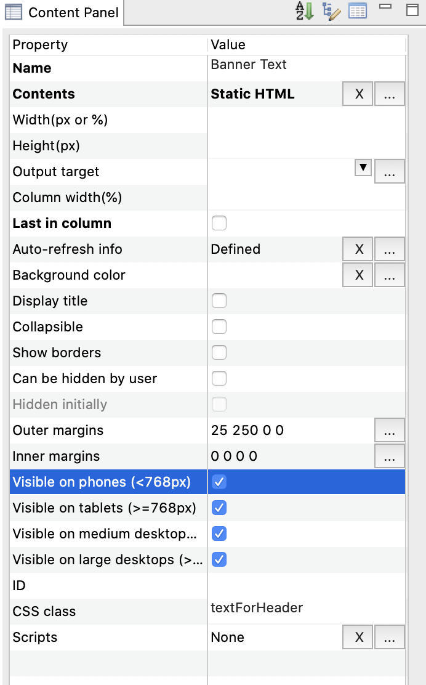Enable Show borders checkbox

(x=219, y=352)
